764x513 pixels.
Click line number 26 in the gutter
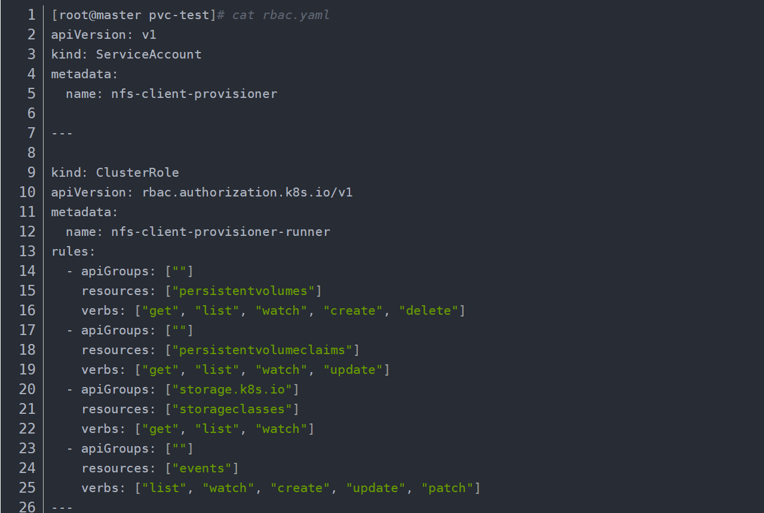27,507
